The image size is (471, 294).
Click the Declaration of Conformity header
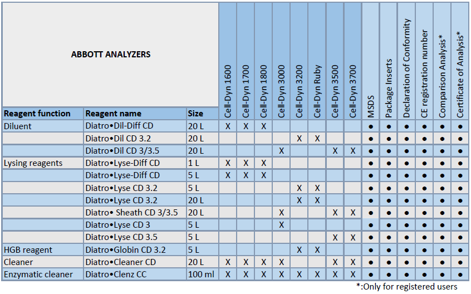click(x=406, y=61)
